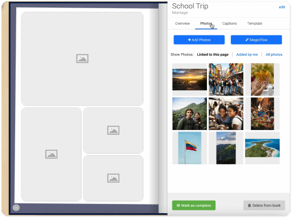Select the aerial island coastline photo
292x218 pixels.
pos(262,148)
